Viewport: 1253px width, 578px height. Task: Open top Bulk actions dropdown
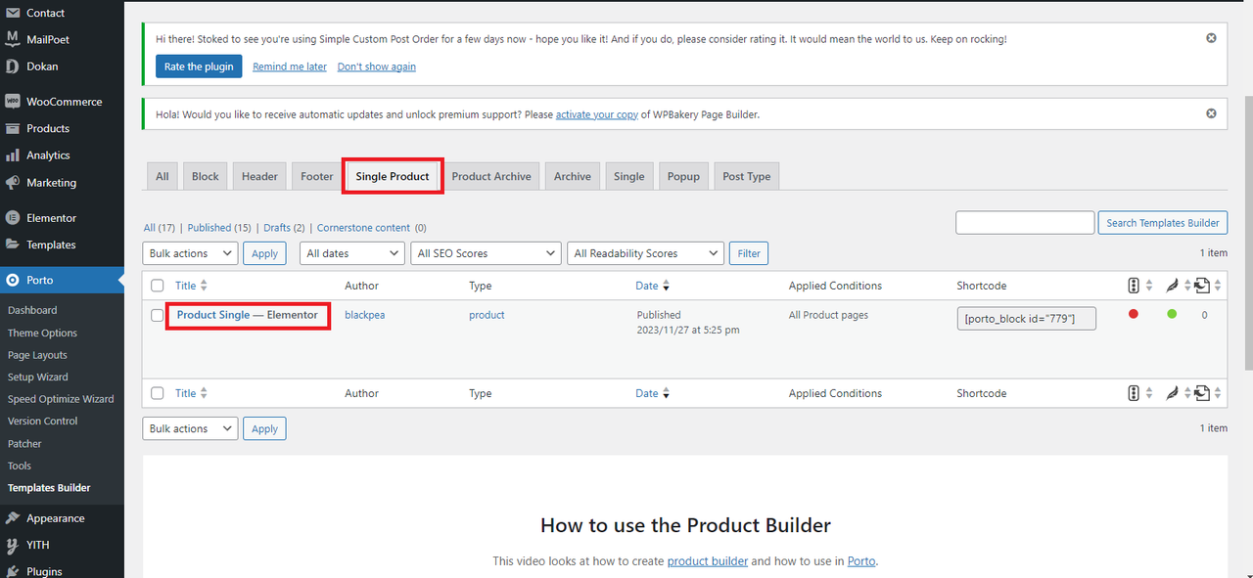pyautogui.click(x=190, y=253)
